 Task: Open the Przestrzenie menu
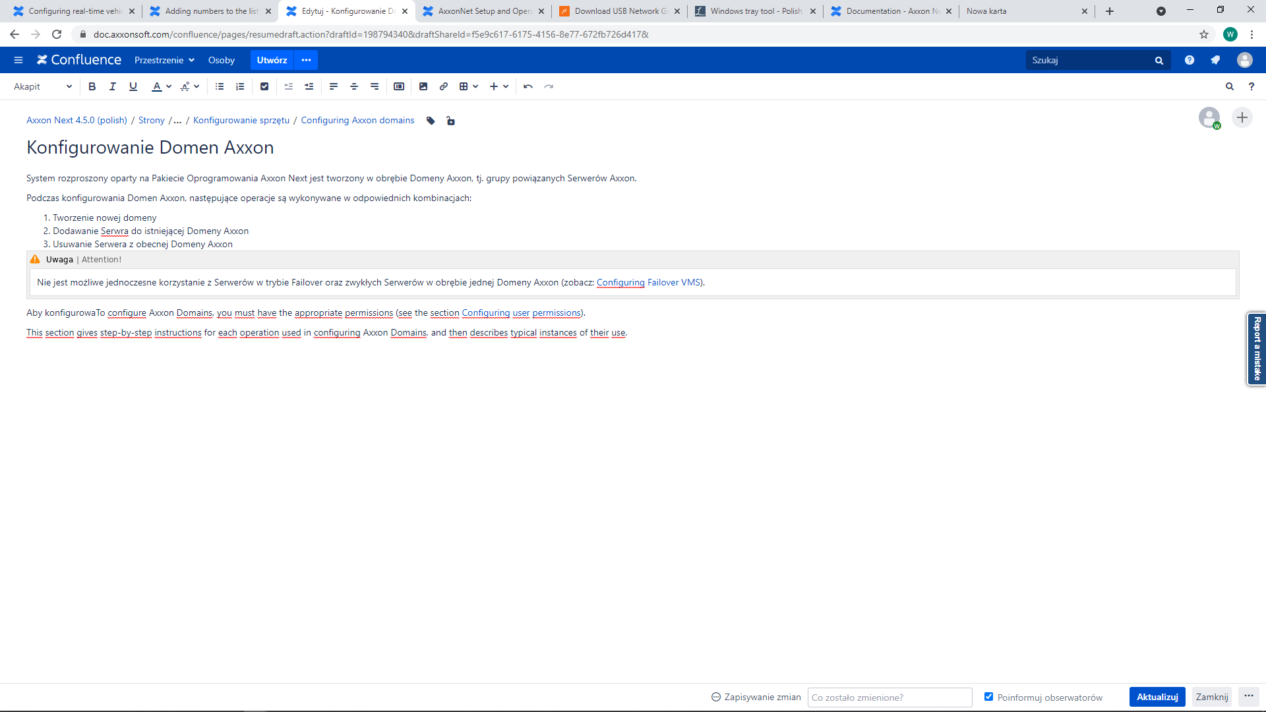tap(164, 60)
